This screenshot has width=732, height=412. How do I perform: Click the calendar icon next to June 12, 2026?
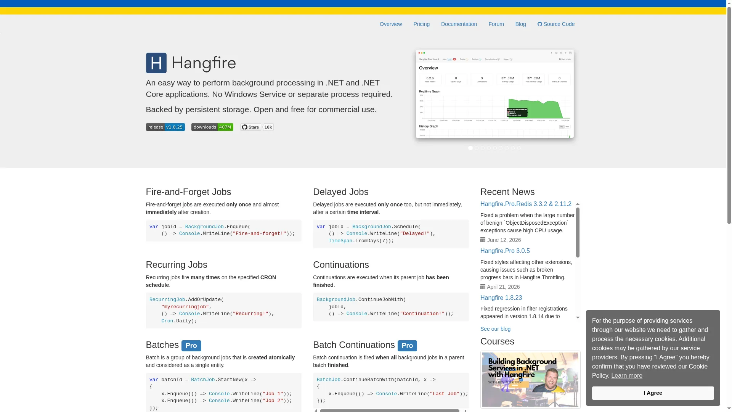click(x=483, y=240)
